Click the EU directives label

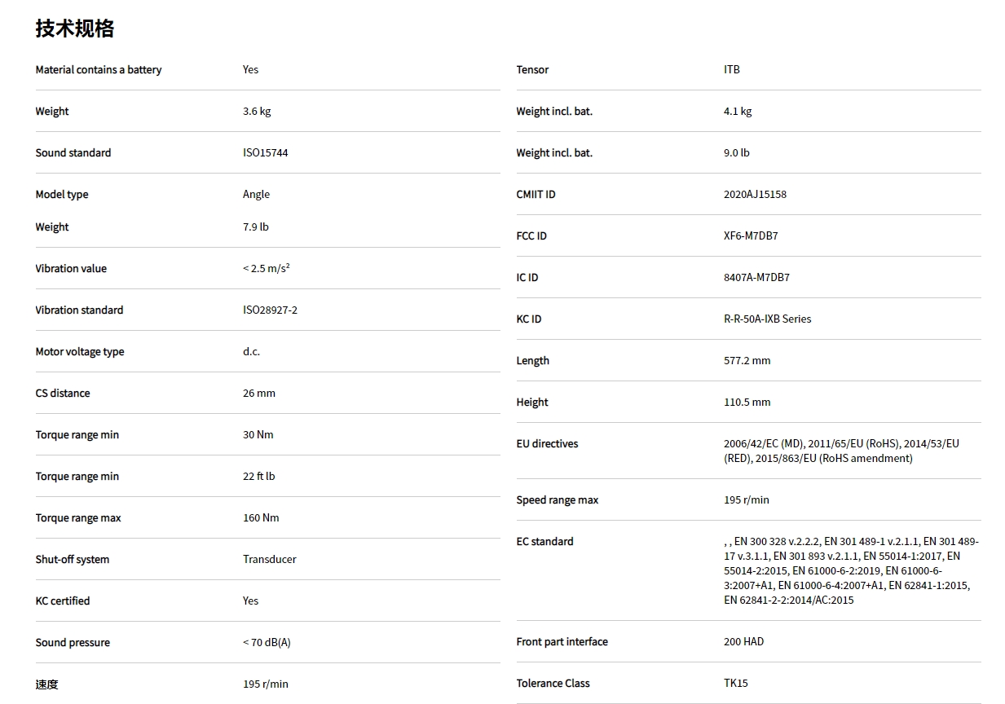(547, 443)
